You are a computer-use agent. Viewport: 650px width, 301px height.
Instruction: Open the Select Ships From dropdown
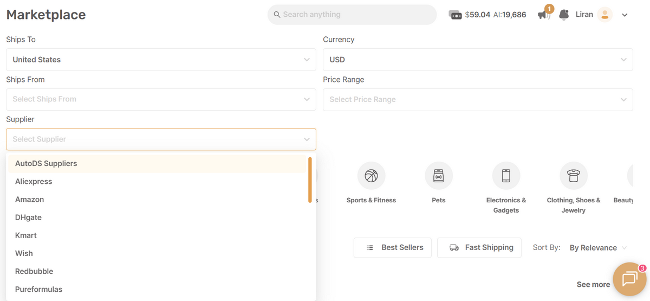coord(161,99)
